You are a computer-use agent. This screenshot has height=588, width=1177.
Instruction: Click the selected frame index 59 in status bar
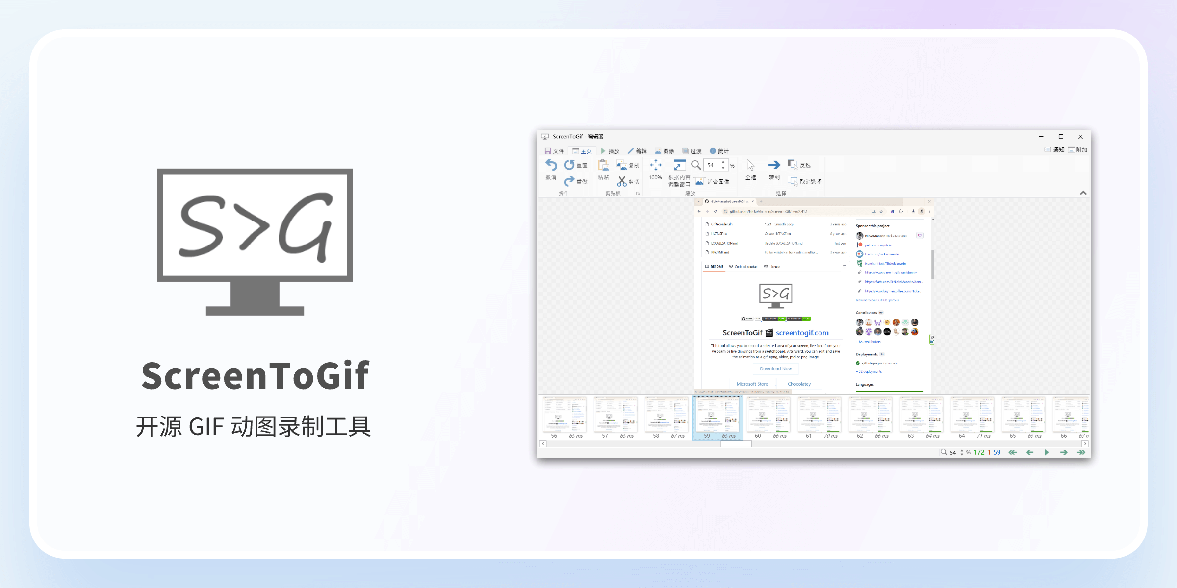(x=997, y=452)
